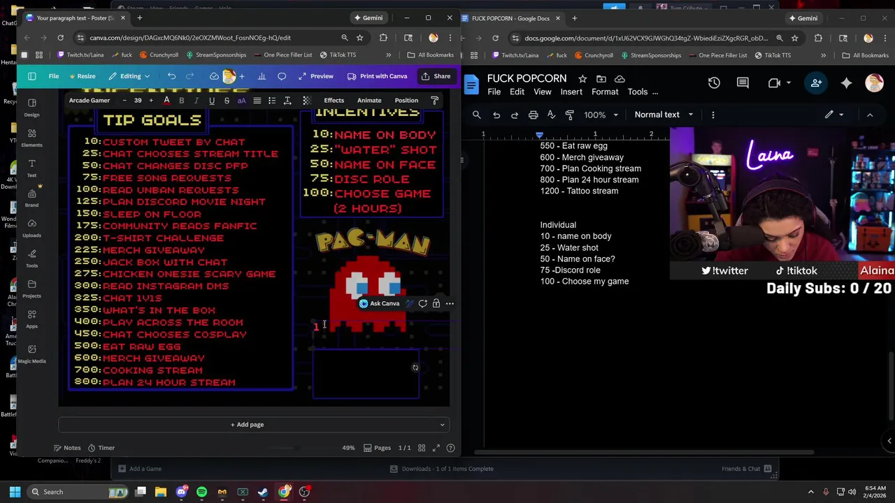Redo the action in Canva
895x503 pixels.
click(189, 76)
